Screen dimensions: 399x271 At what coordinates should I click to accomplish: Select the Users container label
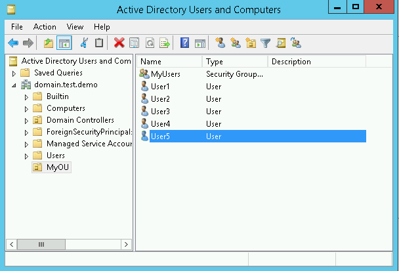56,156
